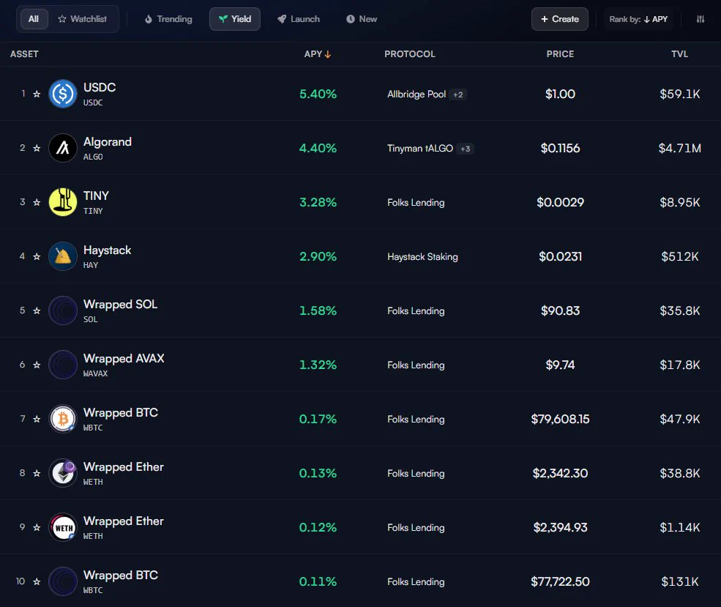Star row 9 Wrapped Ether for watchlist

pyautogui.click(x=37, y=527)
